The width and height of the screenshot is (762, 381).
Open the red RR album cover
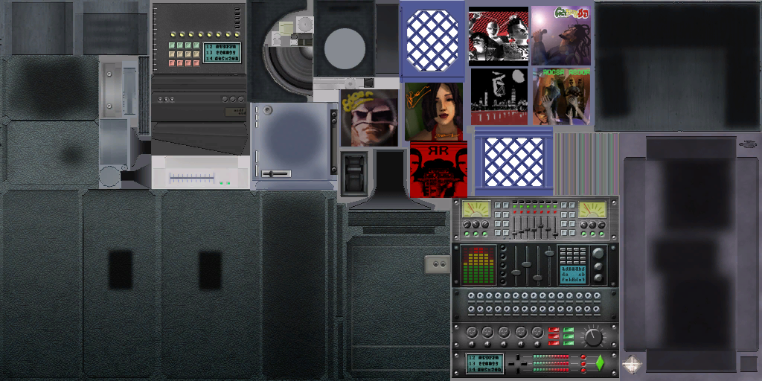pyautogui.click(x=439, y=170)
